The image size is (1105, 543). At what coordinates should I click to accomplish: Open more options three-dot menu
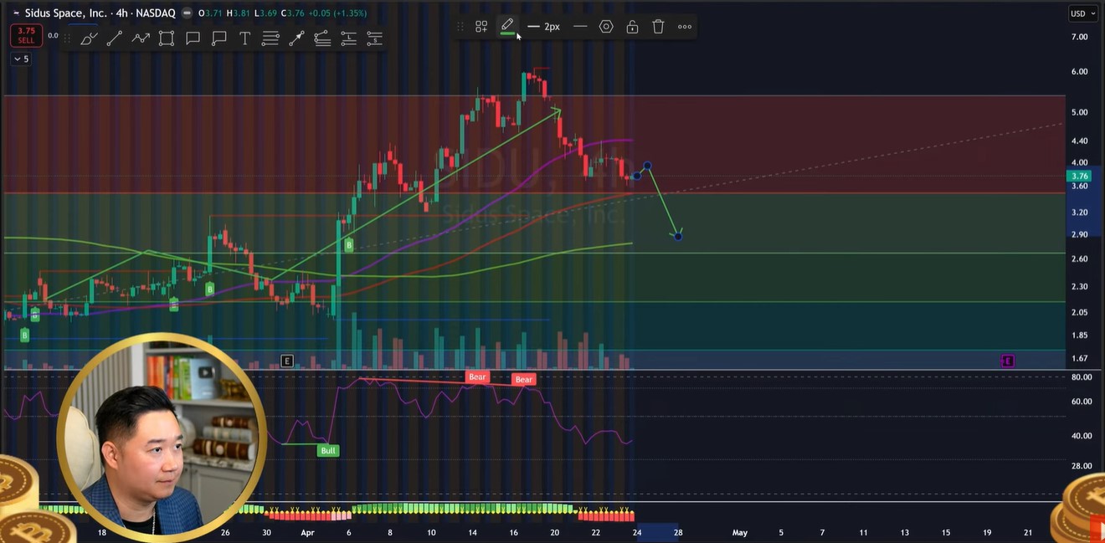click(685, 27)
